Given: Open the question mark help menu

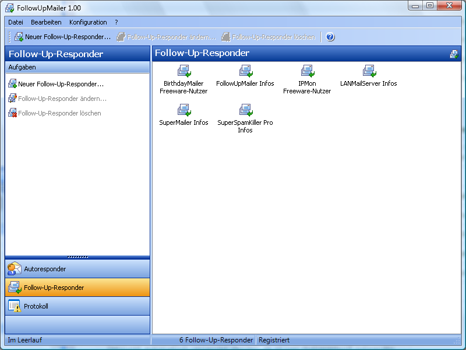Looking at the screenshot, I should tap(116, 22).
